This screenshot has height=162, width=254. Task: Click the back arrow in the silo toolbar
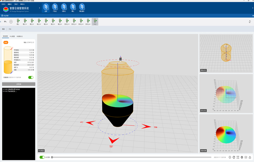click(5, 22)
